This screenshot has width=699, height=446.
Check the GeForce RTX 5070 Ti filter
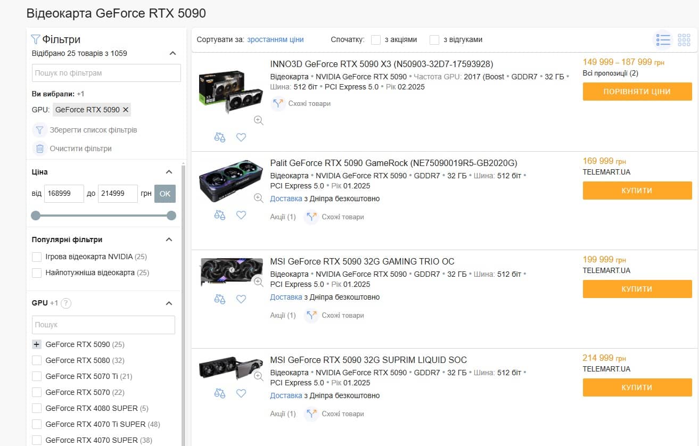point(37,376)
